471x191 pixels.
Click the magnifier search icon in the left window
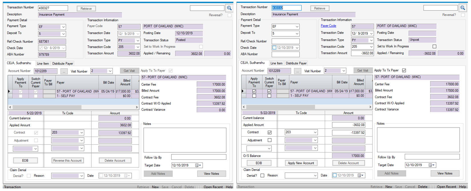coord(229,8)
